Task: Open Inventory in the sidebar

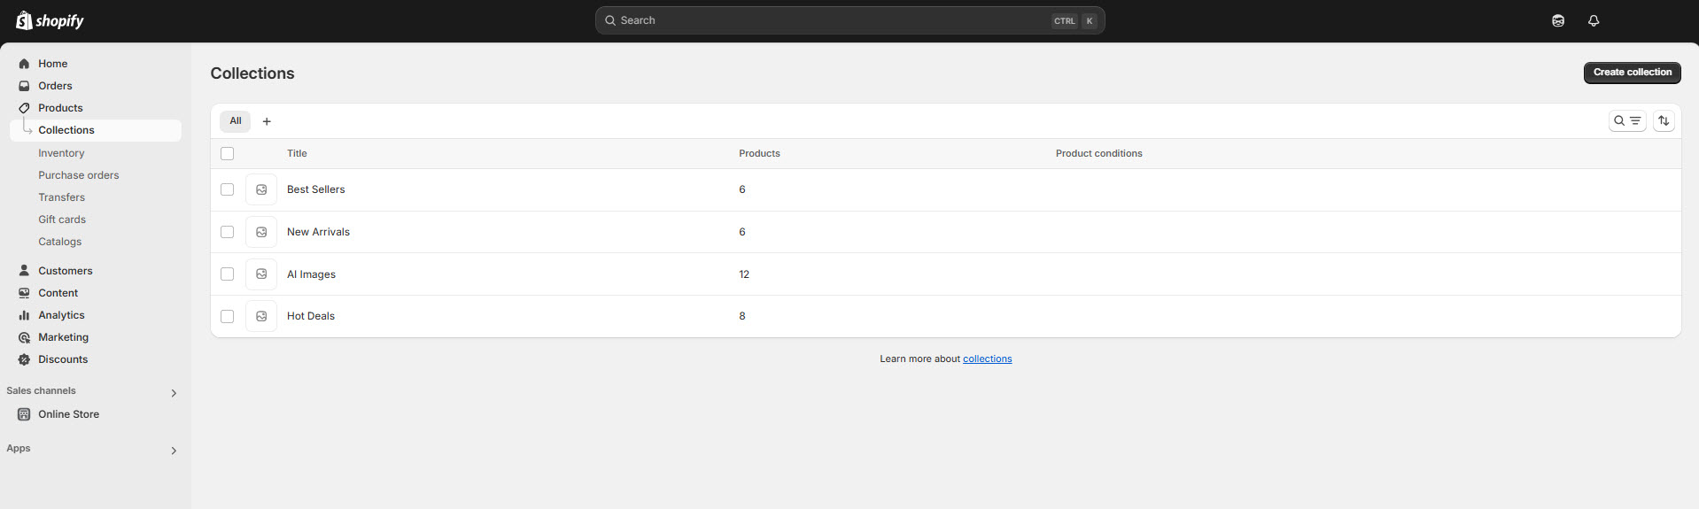Action: click(61, 153)
